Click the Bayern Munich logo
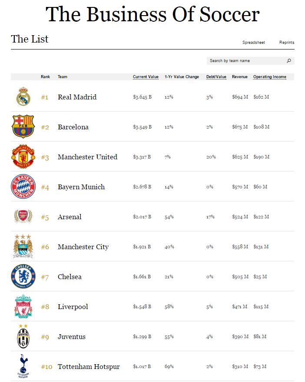The width and height of the screenshot is (305, 382). pos(23,187)
